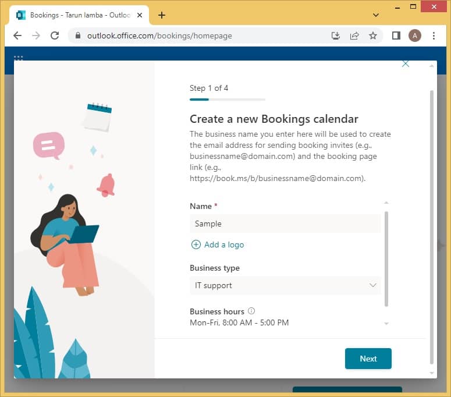Click the form scroll down arrow
Viewport: 451px width, 397px height.
point(386,324)
